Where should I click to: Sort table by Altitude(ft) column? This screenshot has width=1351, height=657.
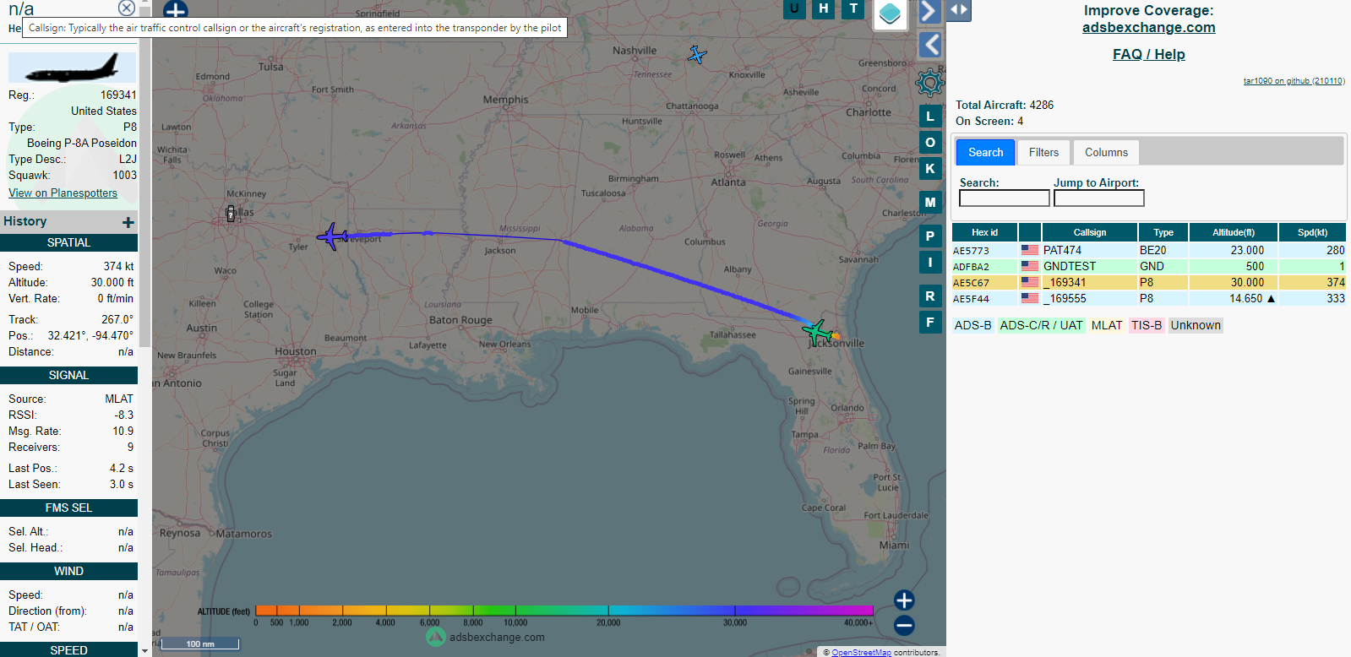click(1234, 232)
